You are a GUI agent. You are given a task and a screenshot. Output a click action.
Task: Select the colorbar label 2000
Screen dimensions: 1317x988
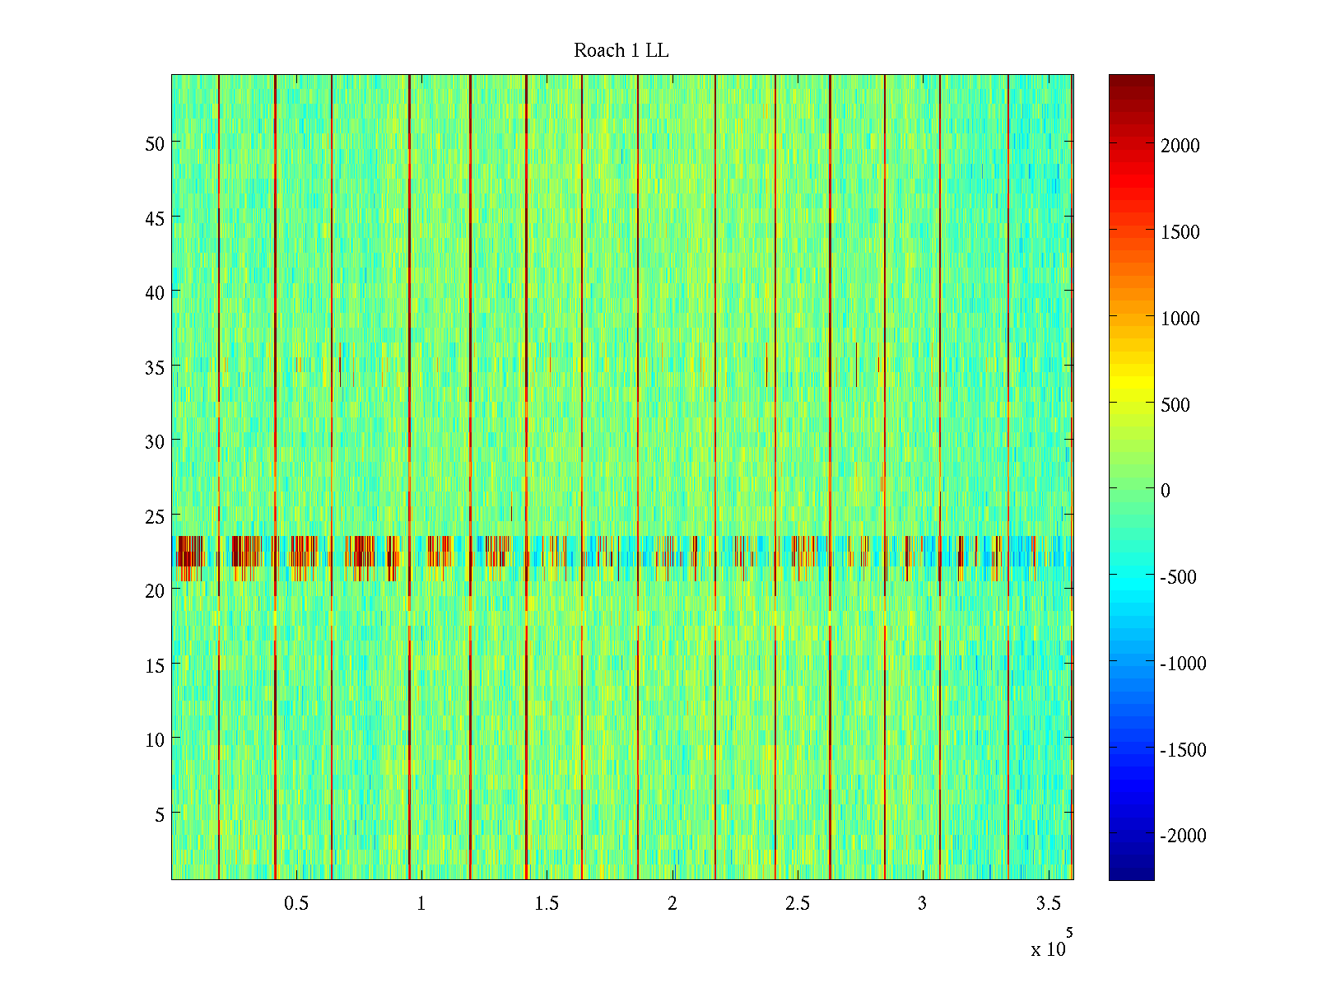[x=1180, y=146]
